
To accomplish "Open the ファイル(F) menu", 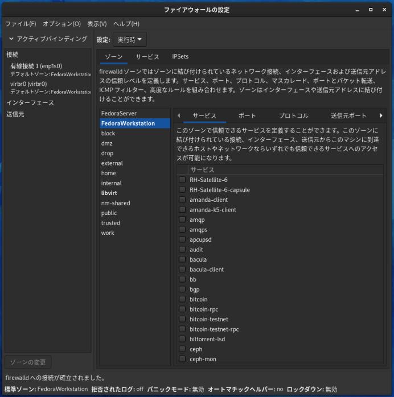I will click(x=20, y=24).
